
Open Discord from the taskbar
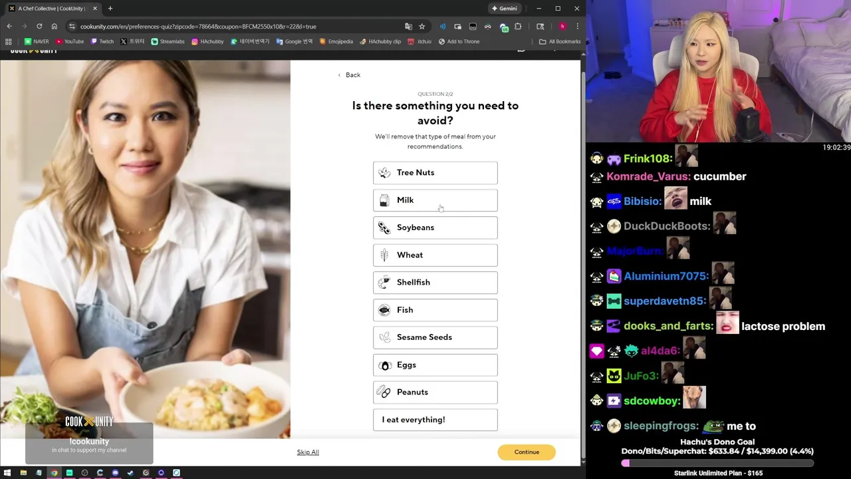tap(115, 473)
